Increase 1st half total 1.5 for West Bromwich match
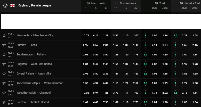201x107 pixels. click(175, 90)
